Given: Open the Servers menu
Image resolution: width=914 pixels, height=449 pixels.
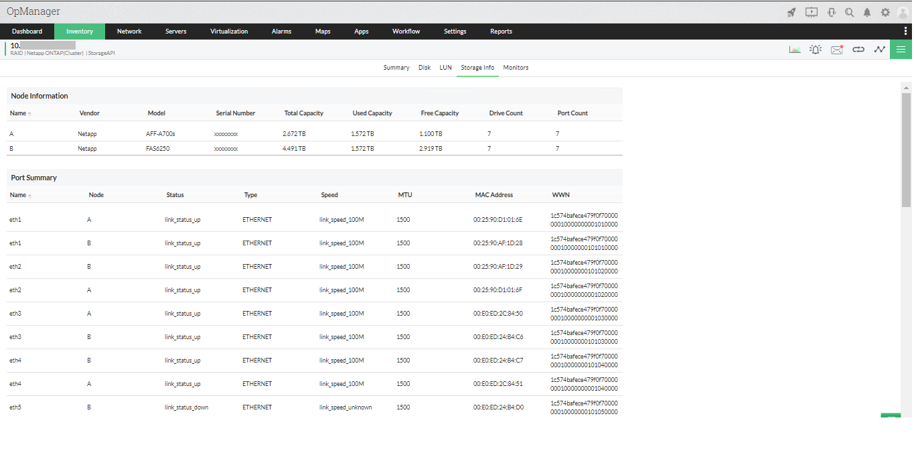Looking at the screenshot, I should tap(175, 31).
